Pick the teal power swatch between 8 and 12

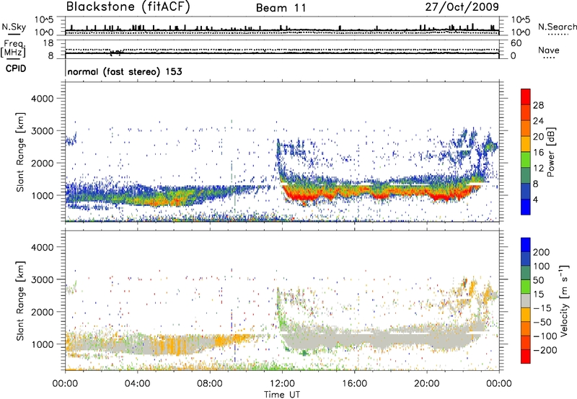coord(526,176)
